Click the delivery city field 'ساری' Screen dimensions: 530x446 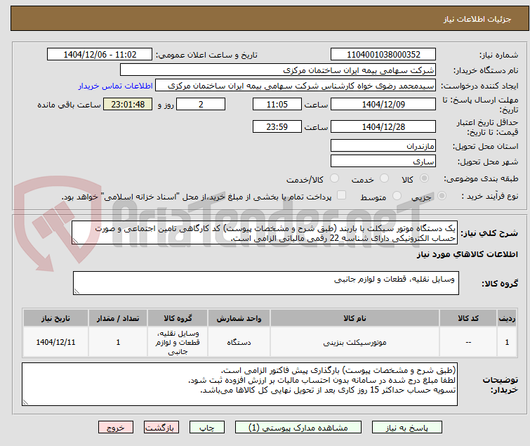[x=383, y=162]
